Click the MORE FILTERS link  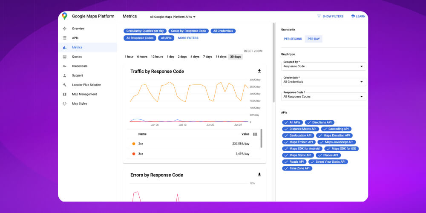(x=188, y=38)
